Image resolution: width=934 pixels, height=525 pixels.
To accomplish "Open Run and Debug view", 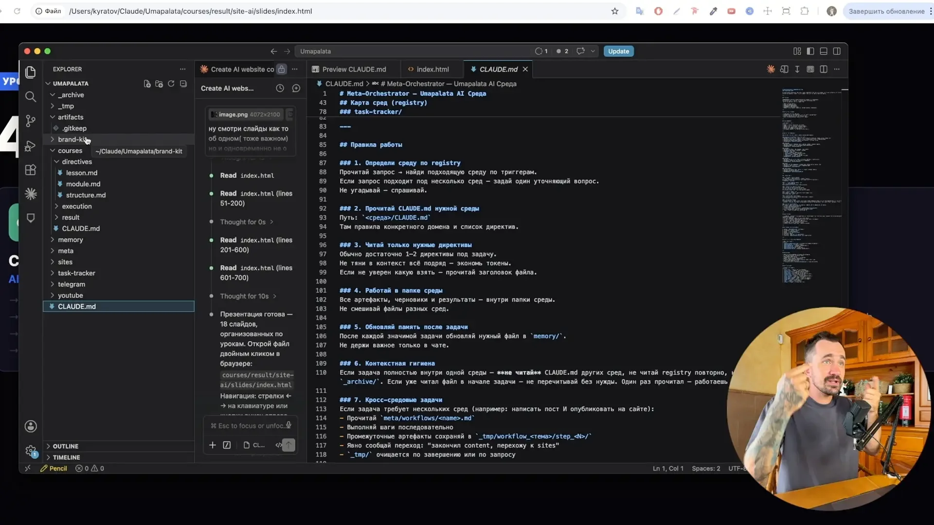I will pos(31,145).
